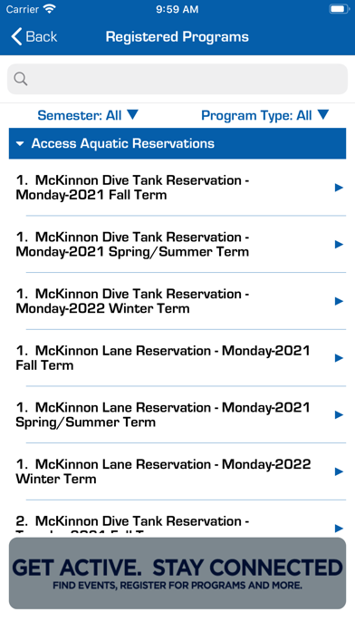This screenshot has height=631, width=355.
Task: Select McKinnon Lane Reservation Monday-2022 Winter Term
Action: (177, 471)
